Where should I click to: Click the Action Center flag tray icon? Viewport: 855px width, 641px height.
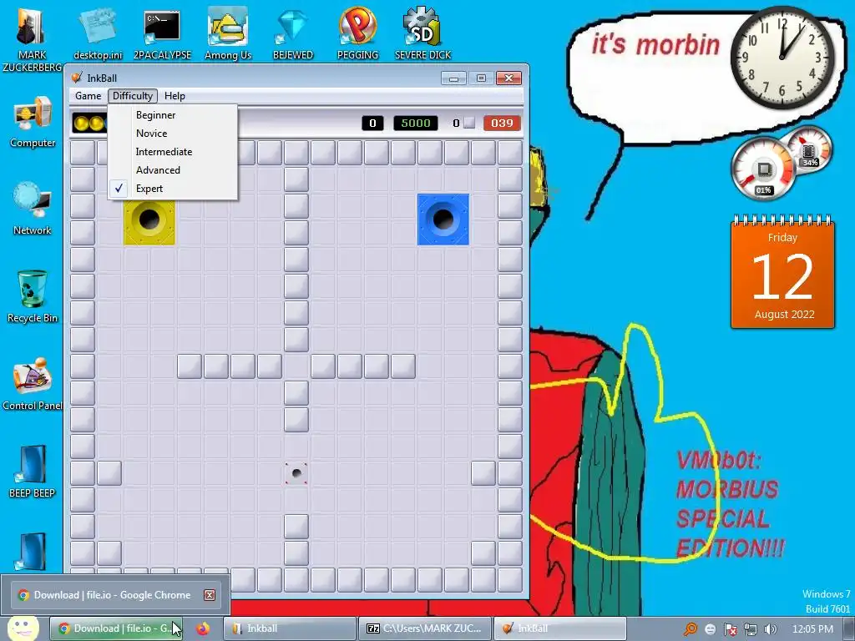point(730,629)
